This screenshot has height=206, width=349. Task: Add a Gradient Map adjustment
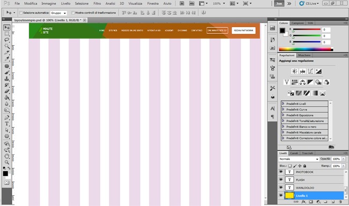tap(315, 93)
